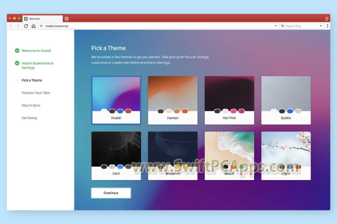The image size is (337, 224).
Task: Click dark swatch on Vivaldi theme
Action: 112,111
